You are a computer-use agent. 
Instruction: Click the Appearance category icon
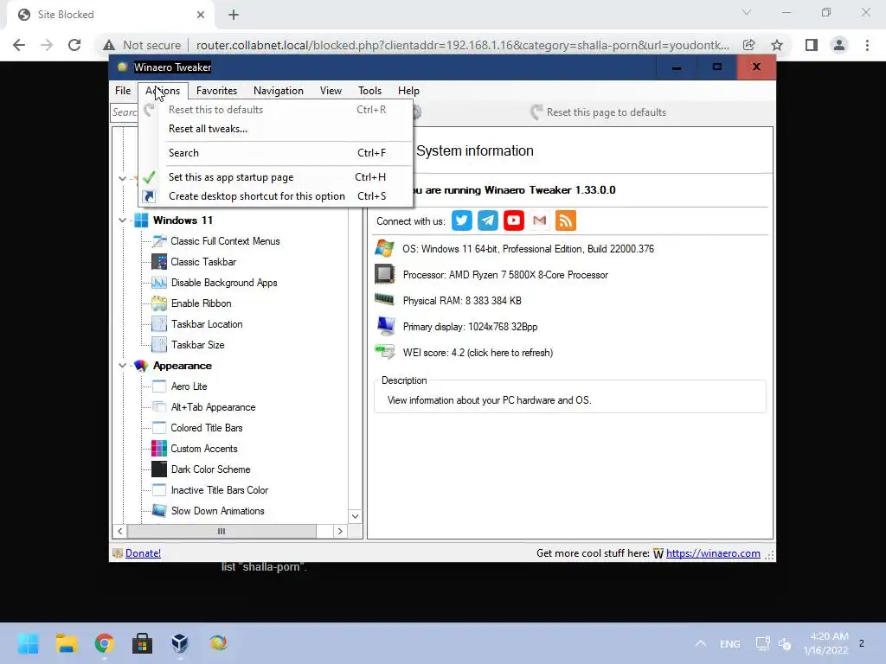(141, 366)
